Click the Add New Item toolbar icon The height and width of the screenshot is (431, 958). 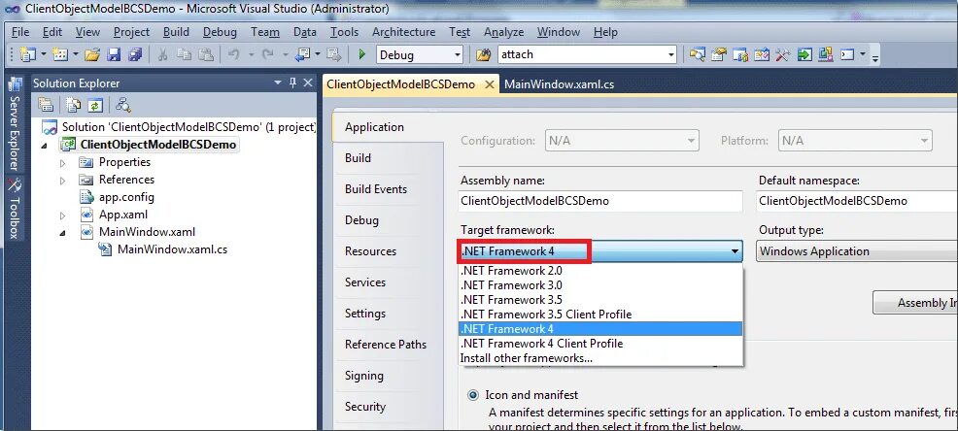(60, 55)
